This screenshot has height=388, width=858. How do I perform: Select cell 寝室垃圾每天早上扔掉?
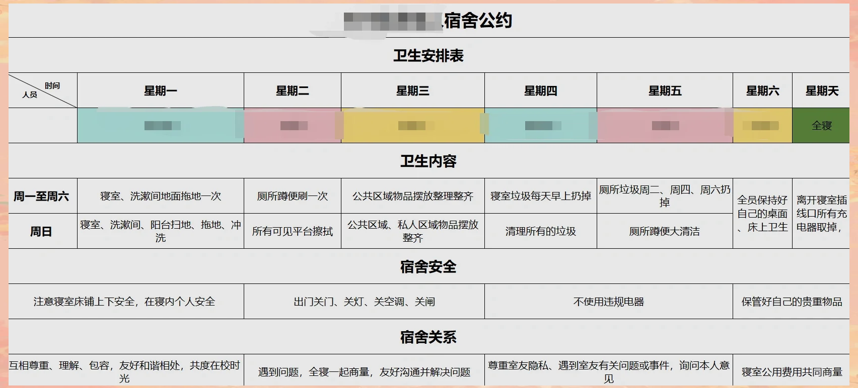pos(541,196)
